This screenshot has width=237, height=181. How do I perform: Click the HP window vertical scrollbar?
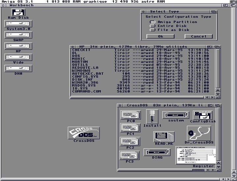click(218, 69)
